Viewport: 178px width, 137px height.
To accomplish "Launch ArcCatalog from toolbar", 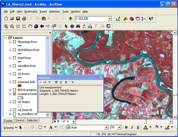I will tap(126, 19).
